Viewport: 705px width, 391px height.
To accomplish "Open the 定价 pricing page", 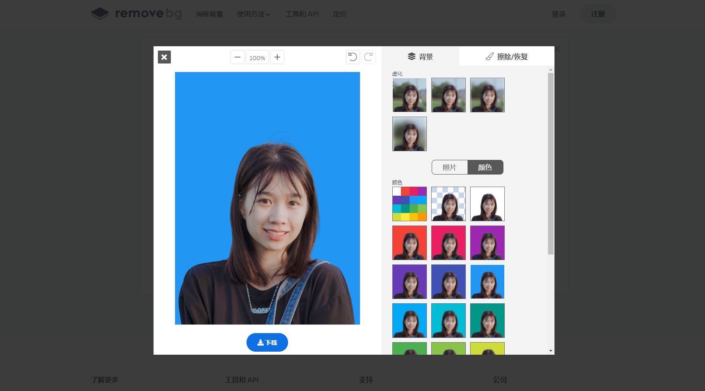I will click(340, 14).
